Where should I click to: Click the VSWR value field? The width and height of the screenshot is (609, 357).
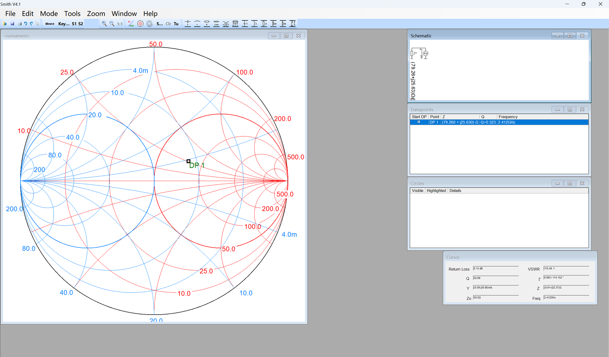click(566, 268)
